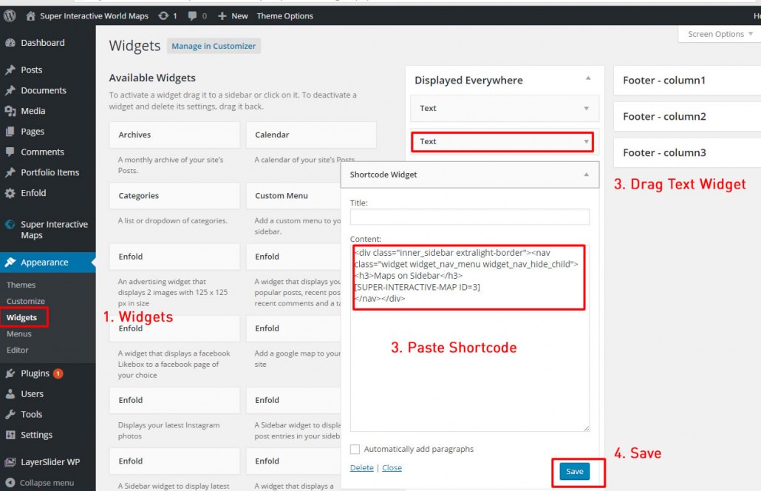Click the Plugins plug icon in sidebar
This screenshot has width=761, height=491.
click(x=10, y=373)
